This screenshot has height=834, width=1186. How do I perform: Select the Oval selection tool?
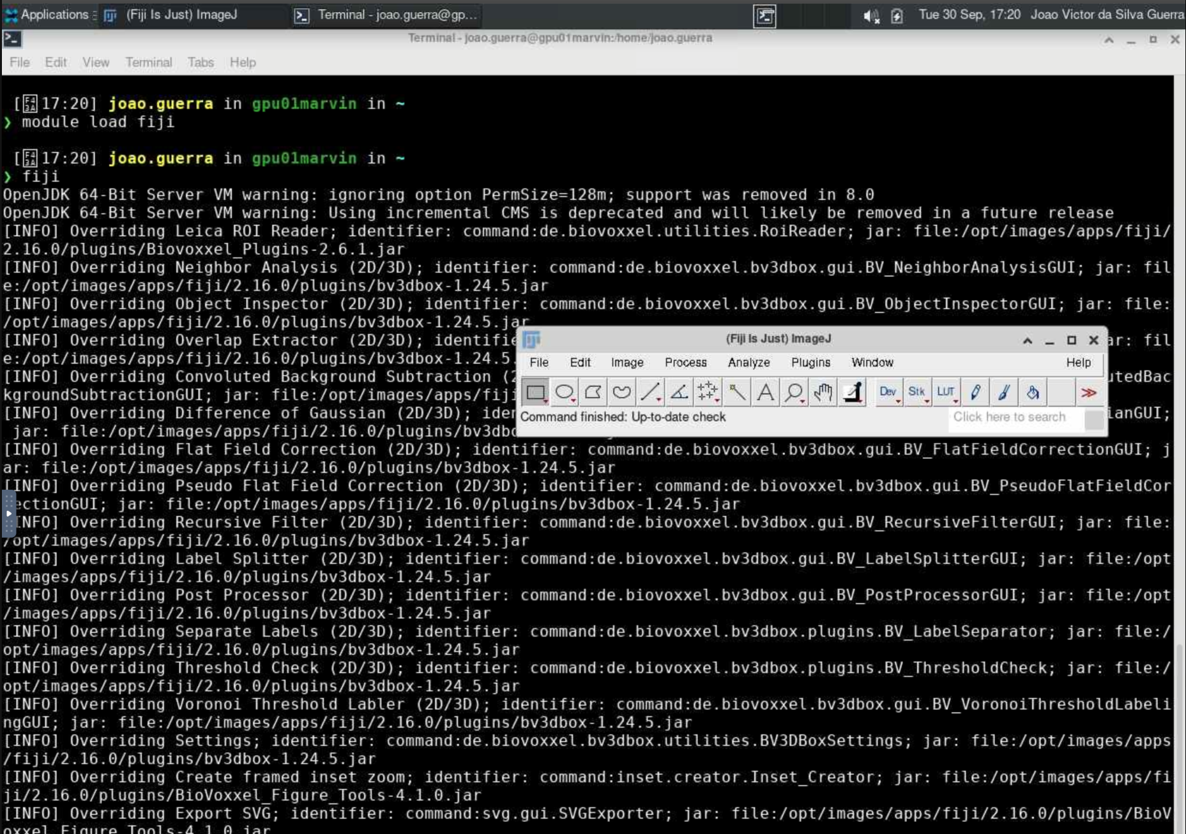tap(564, 392)
